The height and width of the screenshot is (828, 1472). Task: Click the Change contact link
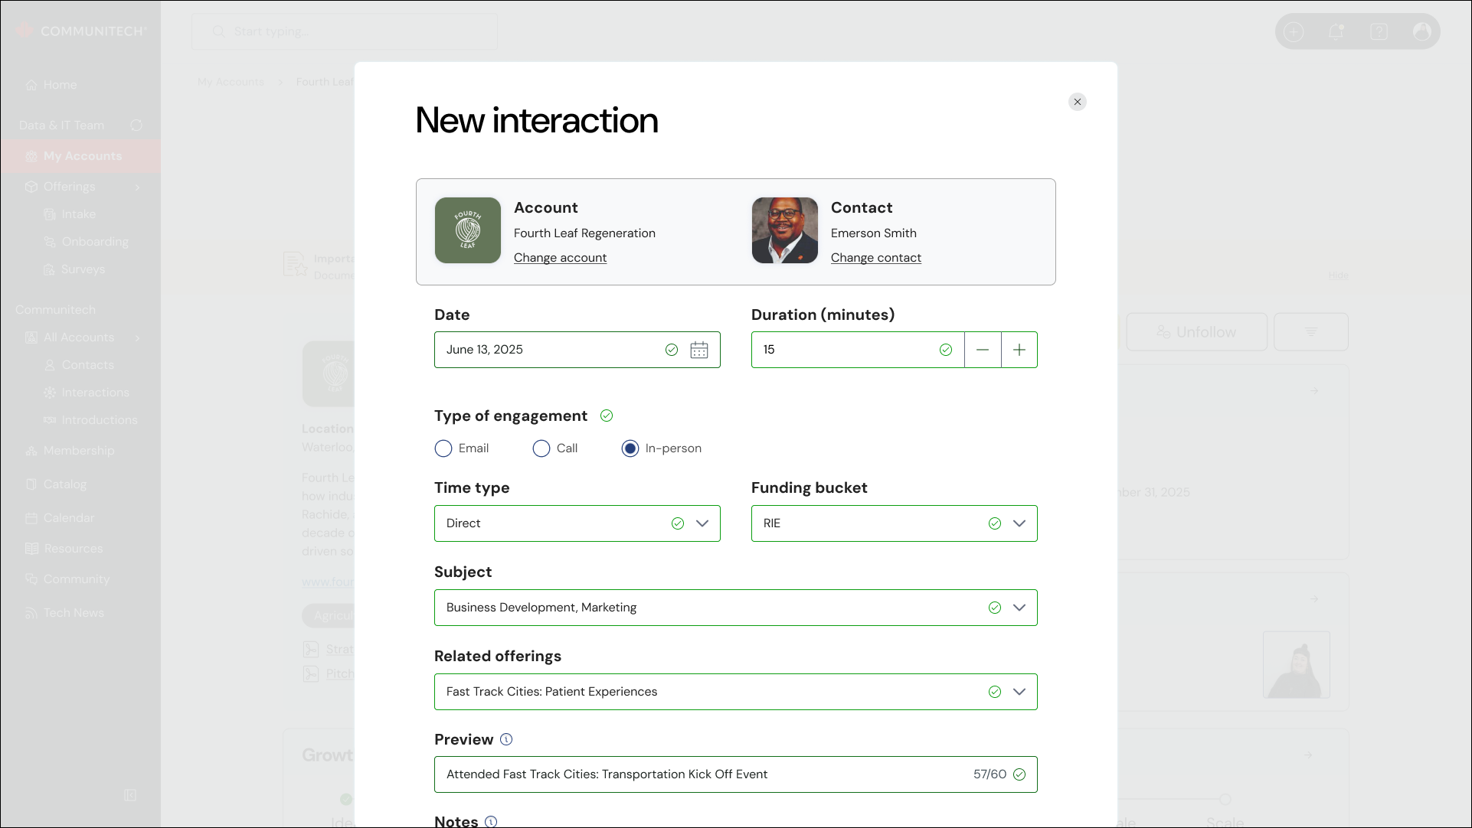pos(875,258)
